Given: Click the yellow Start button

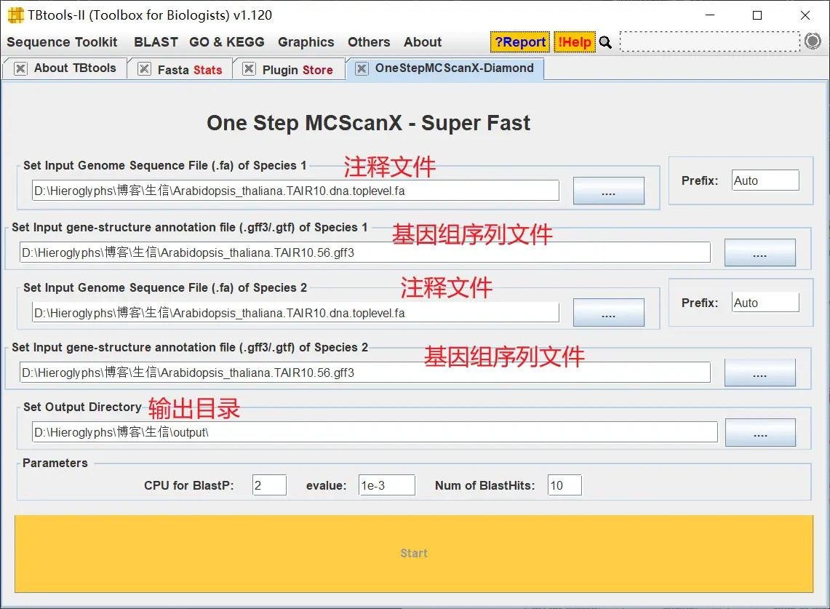Looking at the screenshot, I should coord(414,554).
